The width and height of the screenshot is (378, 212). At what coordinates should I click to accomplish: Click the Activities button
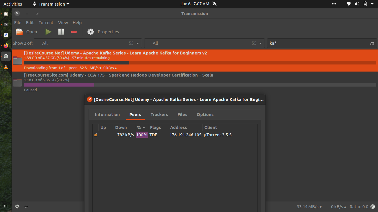13,4
